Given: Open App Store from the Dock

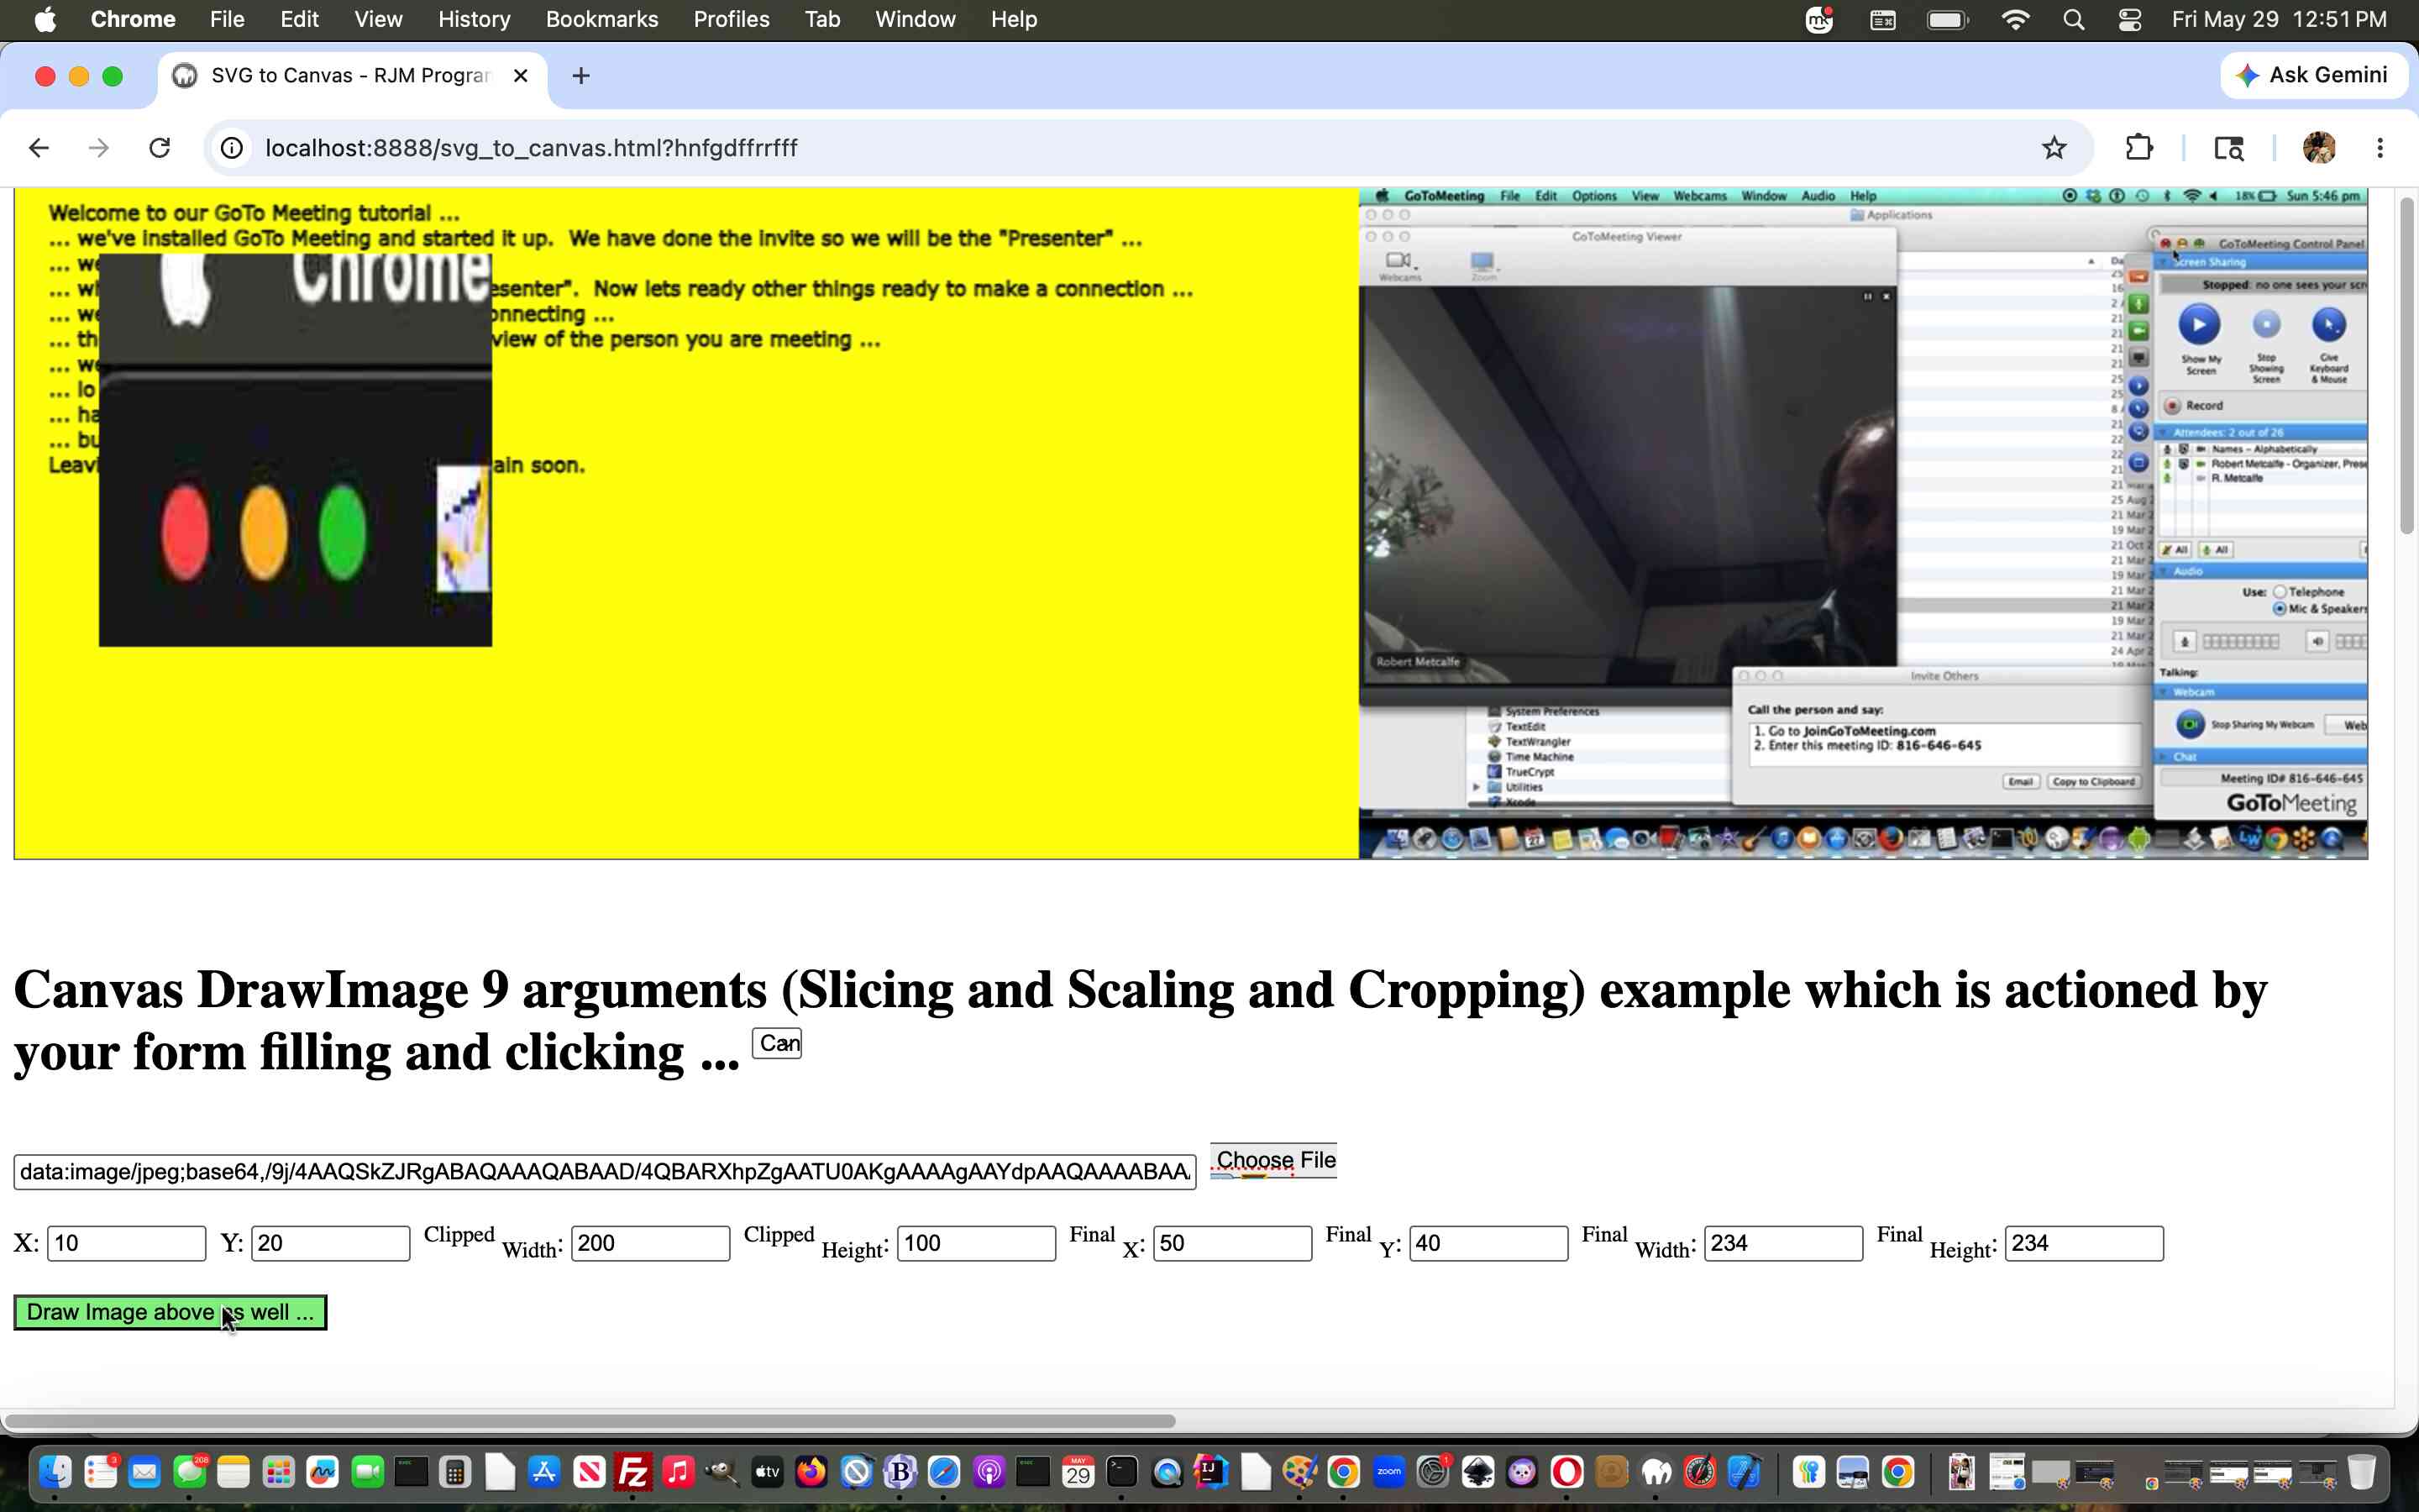Looking at the screenshot, I should 545,1472.
